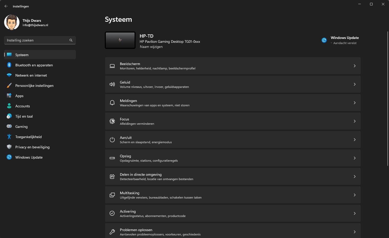Click the Aan/uit power icon
This screenshot has width=389, height=238.
[112, 140]
